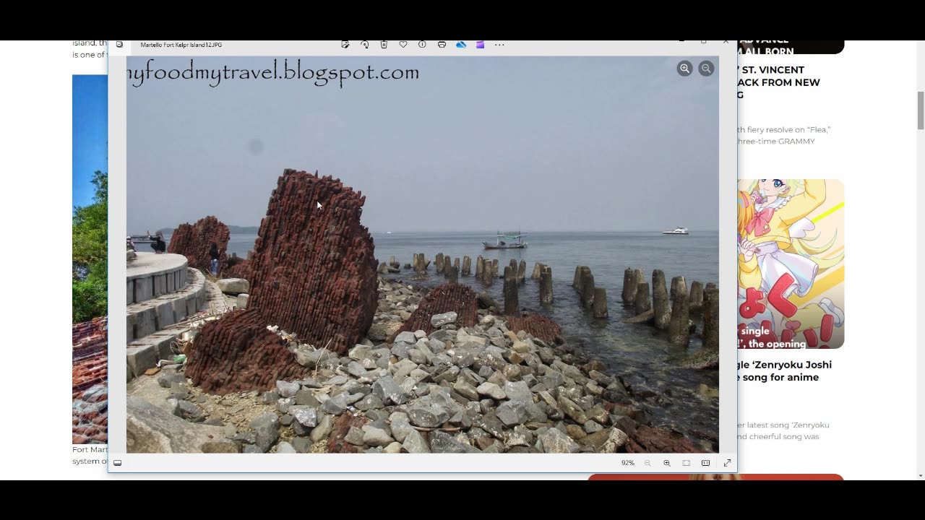Click the displayed Fort Martello photo

pos(423,254)
